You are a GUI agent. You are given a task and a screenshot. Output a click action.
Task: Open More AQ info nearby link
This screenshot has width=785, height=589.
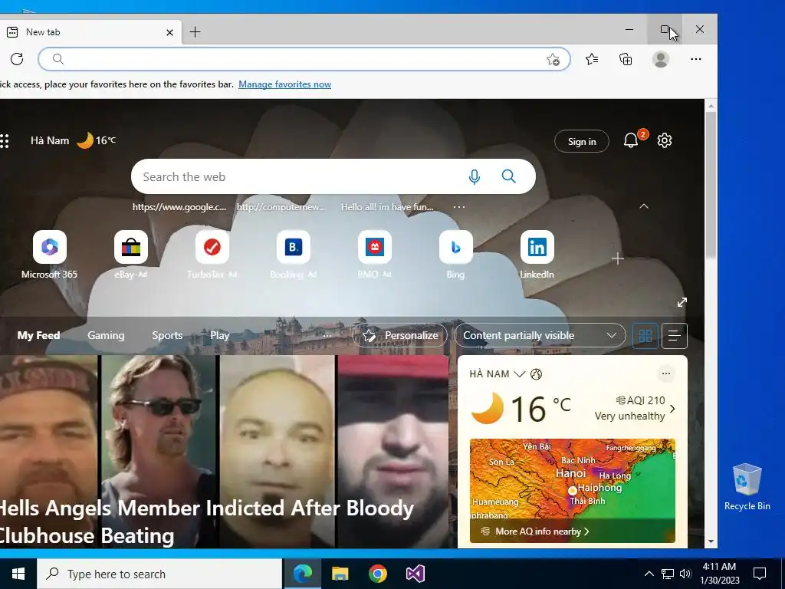click(x=542, y=531)
